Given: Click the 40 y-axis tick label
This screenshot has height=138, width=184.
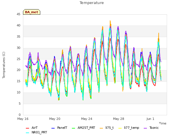Looking at the screenshot, I should tap(18, 25).
